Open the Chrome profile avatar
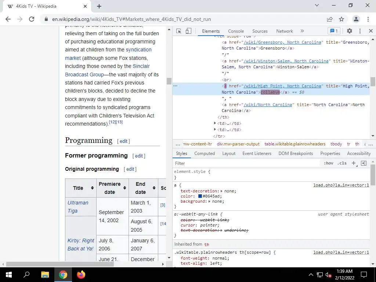 (x=356, y=19)
